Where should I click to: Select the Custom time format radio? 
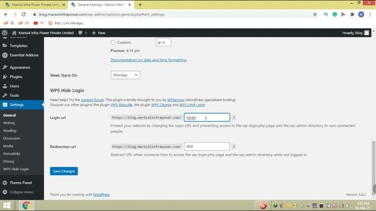tap(113, 42)
